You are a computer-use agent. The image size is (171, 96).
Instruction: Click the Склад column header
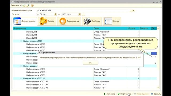111,28
